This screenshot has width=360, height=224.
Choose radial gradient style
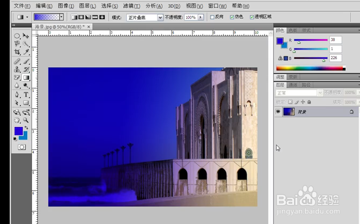(81, 17)
